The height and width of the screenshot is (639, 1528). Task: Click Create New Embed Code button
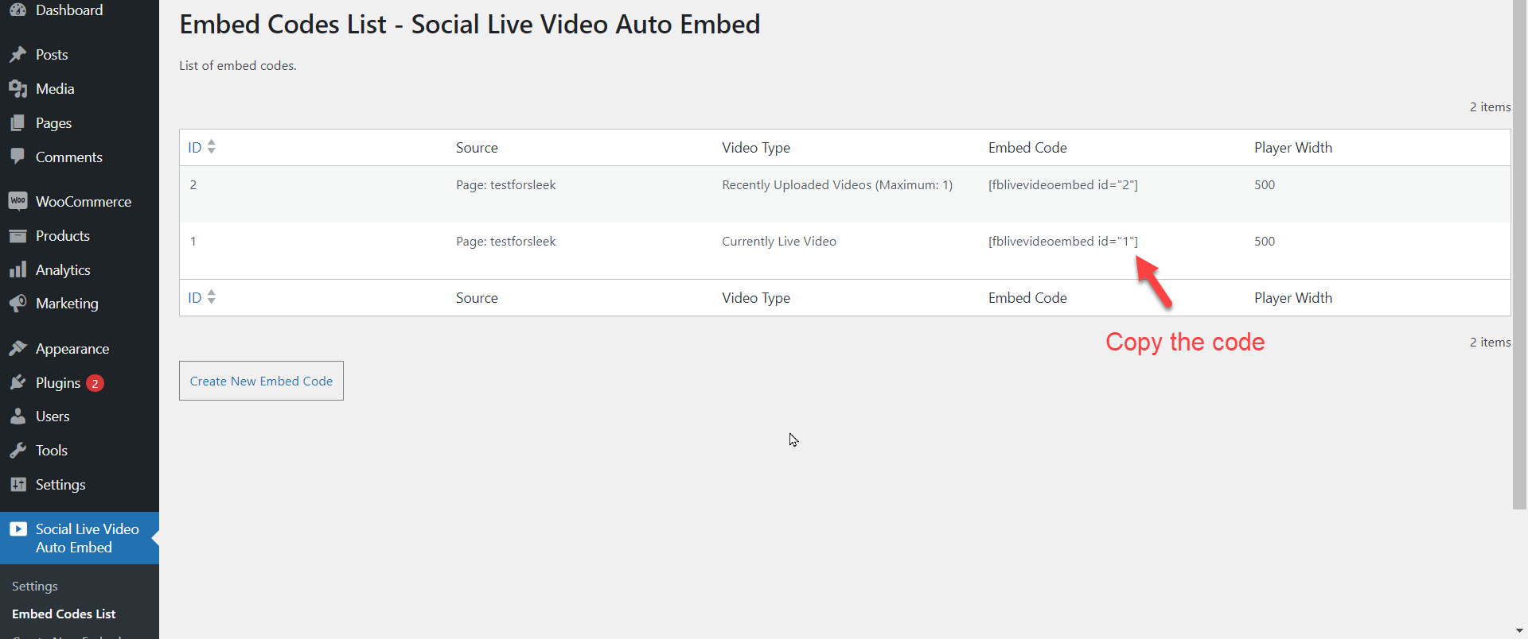tap(261, 381)
